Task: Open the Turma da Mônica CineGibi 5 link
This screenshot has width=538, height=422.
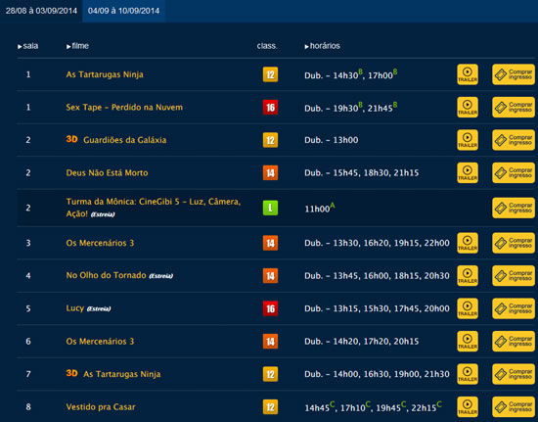Action: point(154,208)
